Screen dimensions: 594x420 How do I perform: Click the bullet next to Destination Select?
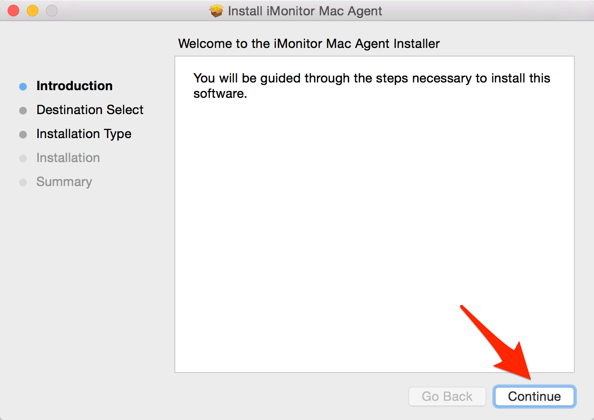coord(23,111)
